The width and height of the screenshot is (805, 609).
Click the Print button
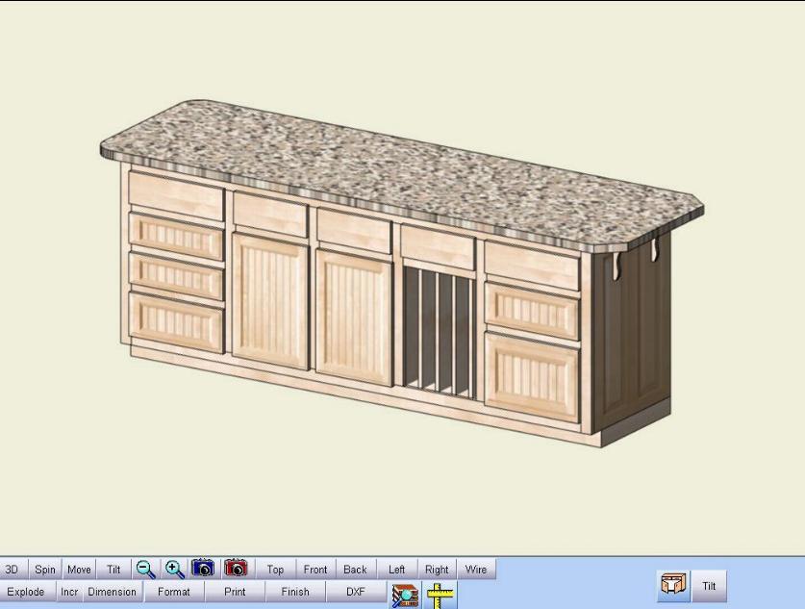pyautogui.click(x=235, y=592)
